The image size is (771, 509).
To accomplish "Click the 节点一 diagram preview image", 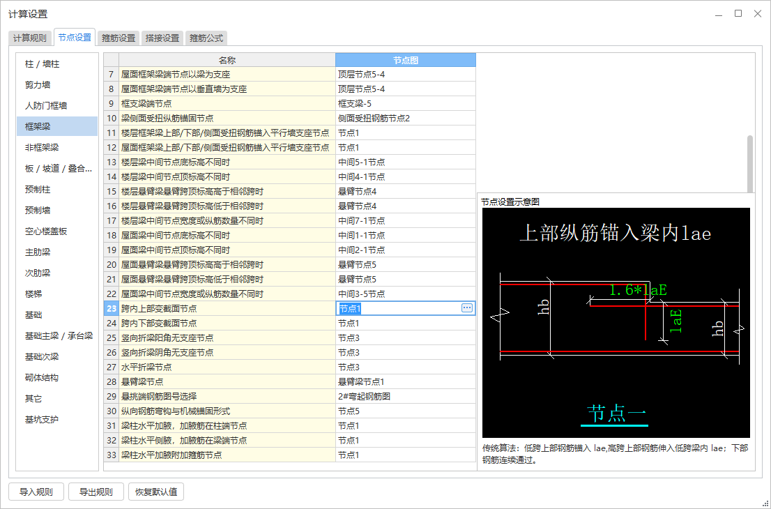I will pos(616,323).
